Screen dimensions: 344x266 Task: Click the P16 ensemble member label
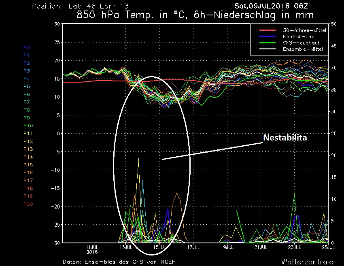coord(28,172)
